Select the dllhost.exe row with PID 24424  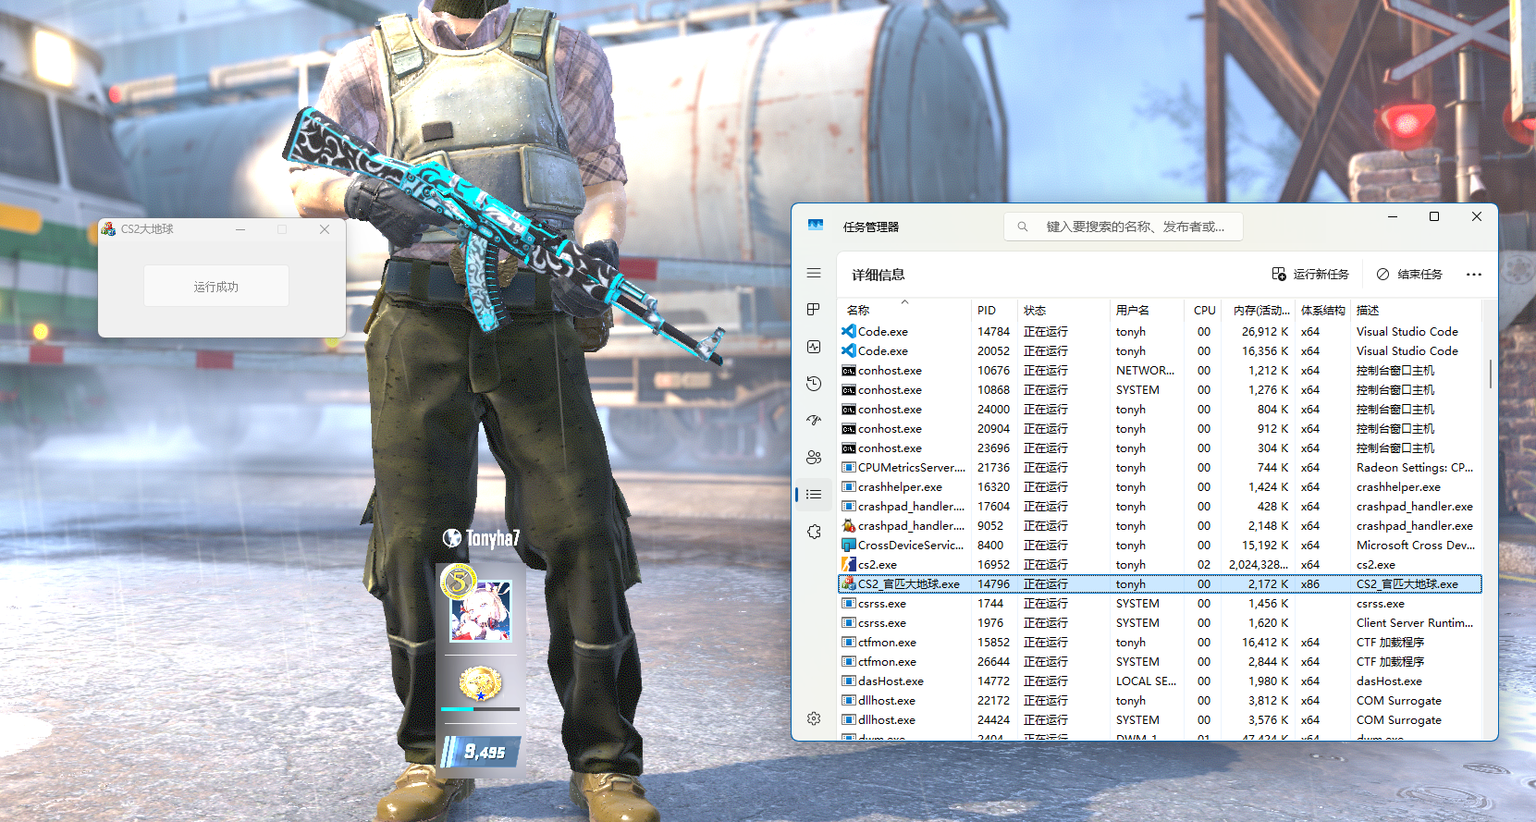click(1160, 719)
